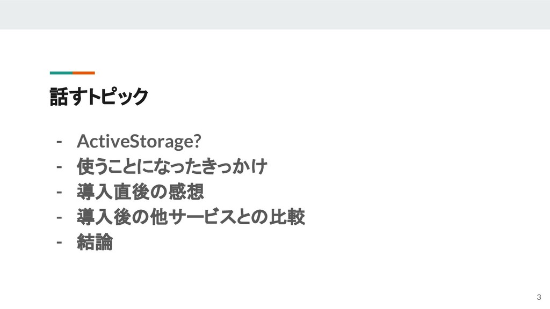Select the 結論 bullet text
The height and width of the screenshot is (309, 550).
[x=95, y=242]
